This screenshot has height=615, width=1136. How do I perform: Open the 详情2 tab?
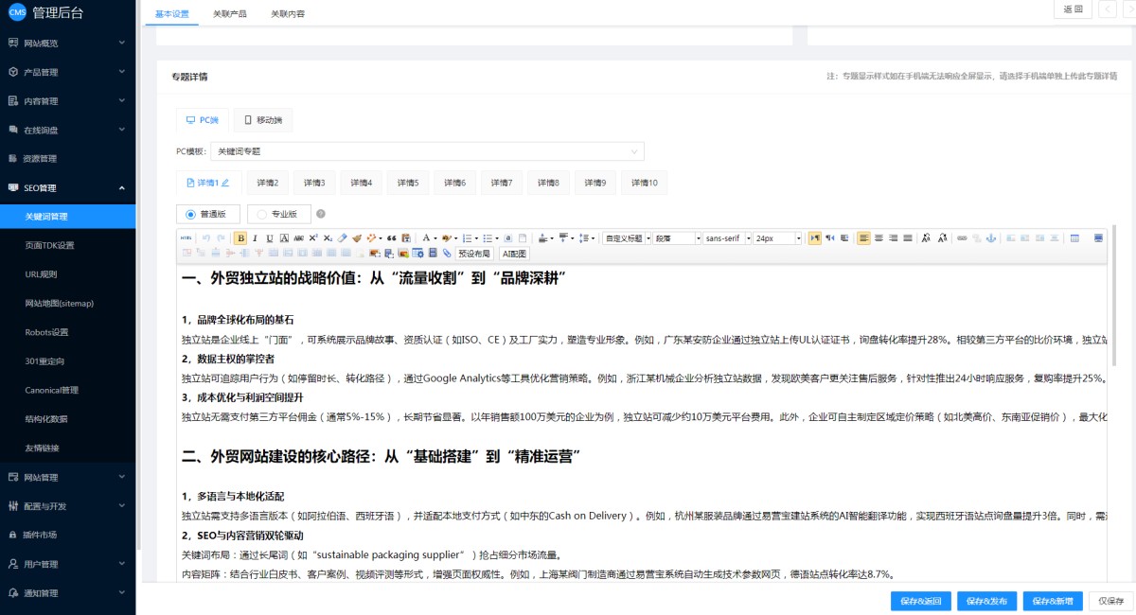pyautogui.click(x=270, y=183)
